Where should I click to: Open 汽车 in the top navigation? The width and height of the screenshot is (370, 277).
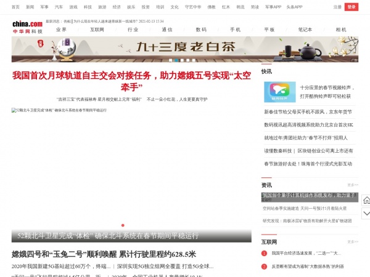[59, 7]
